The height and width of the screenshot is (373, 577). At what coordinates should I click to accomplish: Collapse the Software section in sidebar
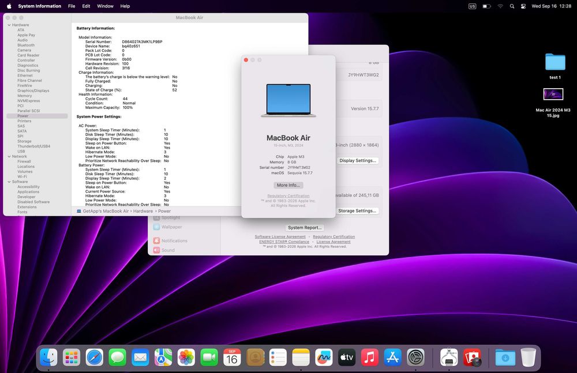click(9, 182)
